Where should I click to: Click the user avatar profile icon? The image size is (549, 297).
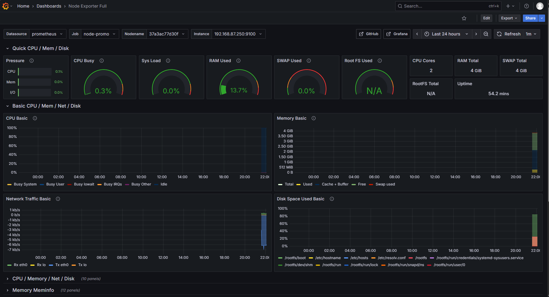(540, 6)
